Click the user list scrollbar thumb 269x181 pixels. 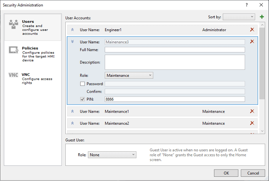pyautogui.click(x=262, y=63)
